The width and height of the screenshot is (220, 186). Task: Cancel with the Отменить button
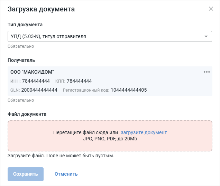click(66, 174)
